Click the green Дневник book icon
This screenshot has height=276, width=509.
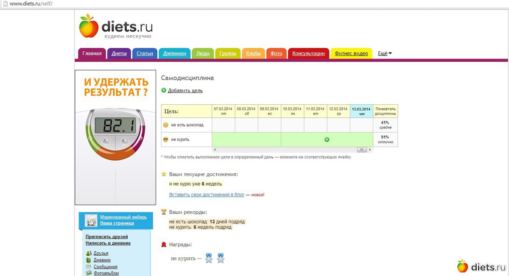89,260
